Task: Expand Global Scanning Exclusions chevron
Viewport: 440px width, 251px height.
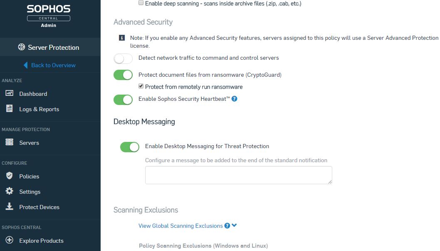Action: [x=234, y=226]
